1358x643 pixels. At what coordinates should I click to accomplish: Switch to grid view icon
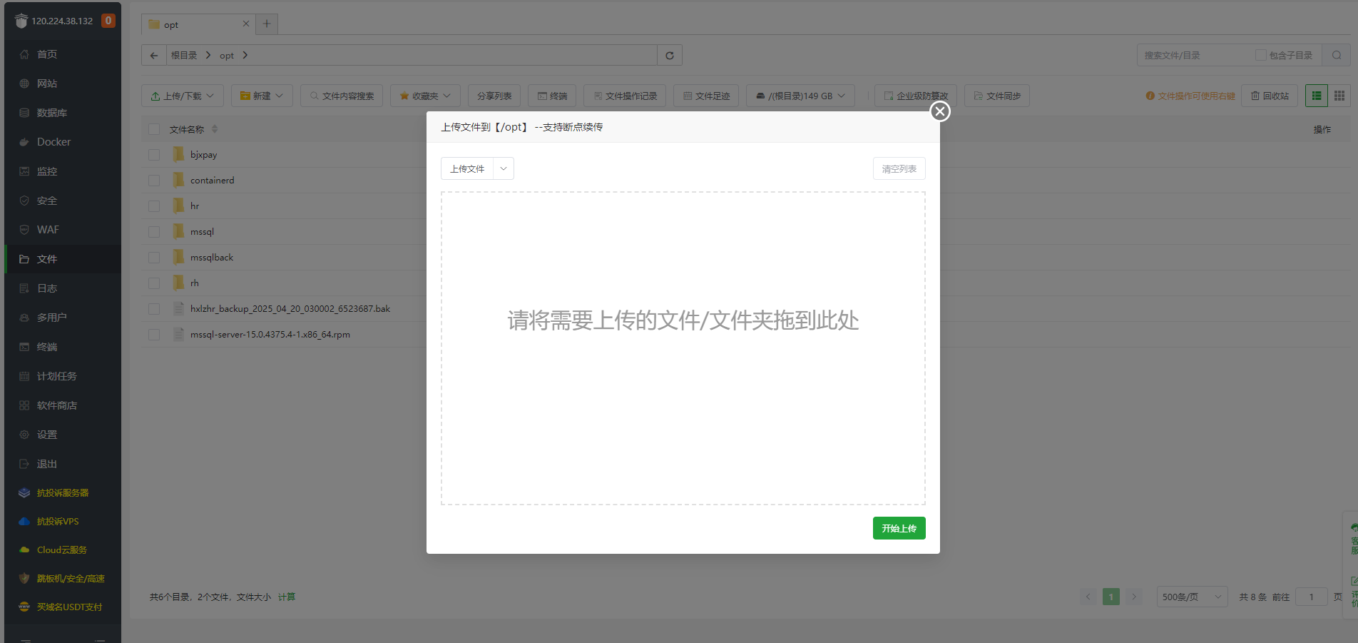click(x=1339, y=96)
